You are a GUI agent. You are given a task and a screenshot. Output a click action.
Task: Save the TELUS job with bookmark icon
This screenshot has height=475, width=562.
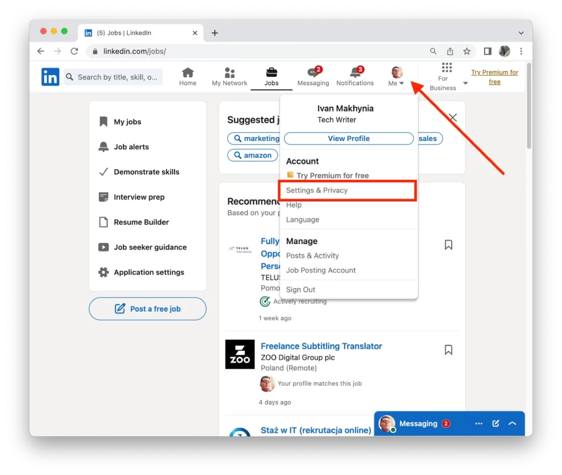coord(448,245)
